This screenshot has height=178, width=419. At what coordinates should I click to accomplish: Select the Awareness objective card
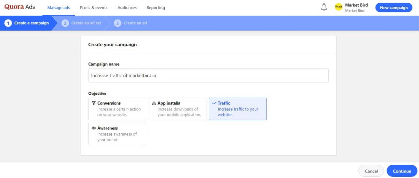[117, 134]
